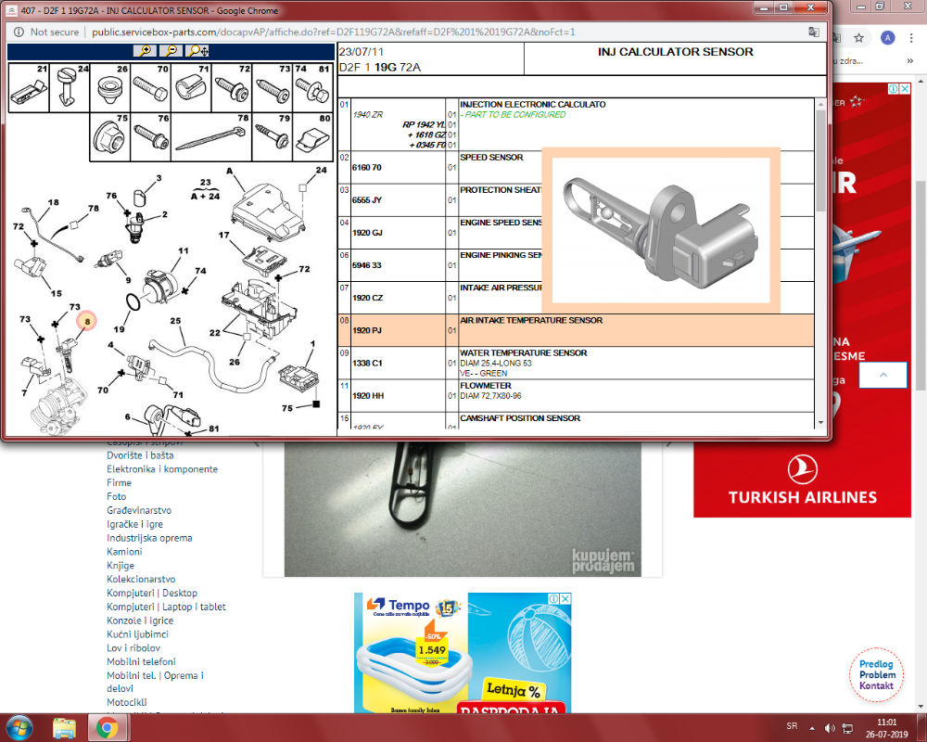
Task: Click the translate page icon in address bar
Action: tap(813, 32)
